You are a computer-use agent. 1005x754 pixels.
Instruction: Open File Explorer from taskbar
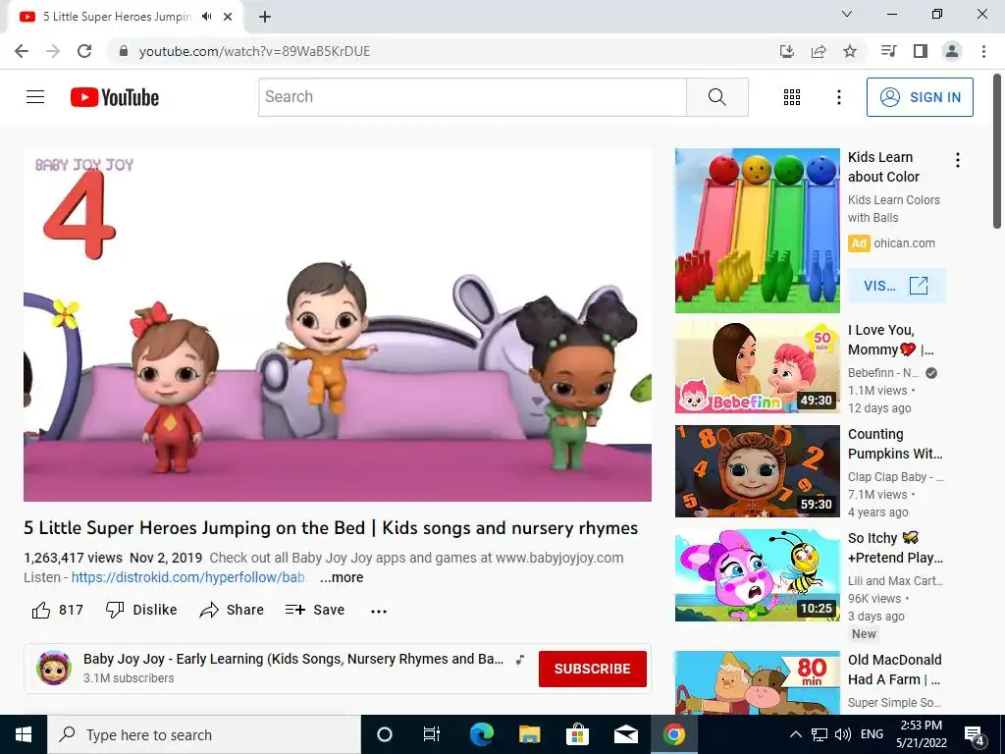coord(529,734)
